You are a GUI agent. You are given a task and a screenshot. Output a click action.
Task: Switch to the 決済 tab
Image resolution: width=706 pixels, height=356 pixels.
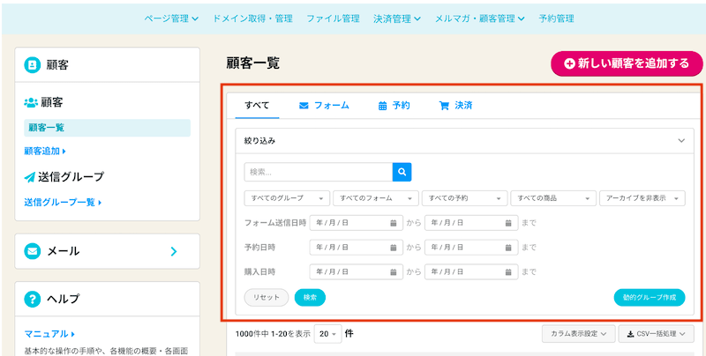455,106
